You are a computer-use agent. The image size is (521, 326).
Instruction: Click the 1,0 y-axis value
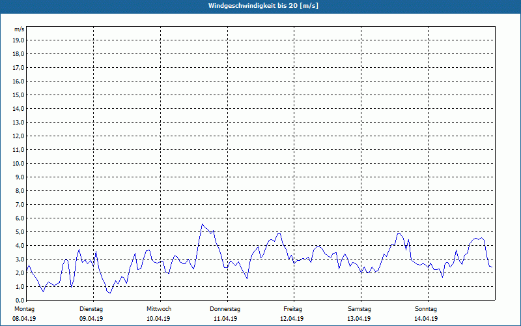20,286
